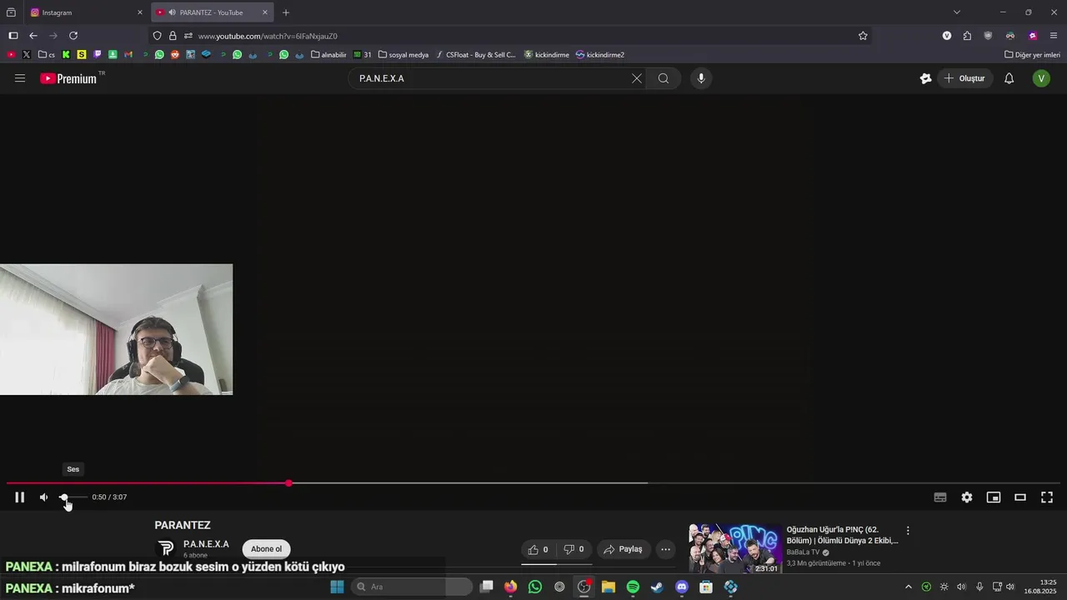
Task: Open the Oğuzhan Uğur'la PINÇ video thumbnail
Action: [x=734, y=548]
